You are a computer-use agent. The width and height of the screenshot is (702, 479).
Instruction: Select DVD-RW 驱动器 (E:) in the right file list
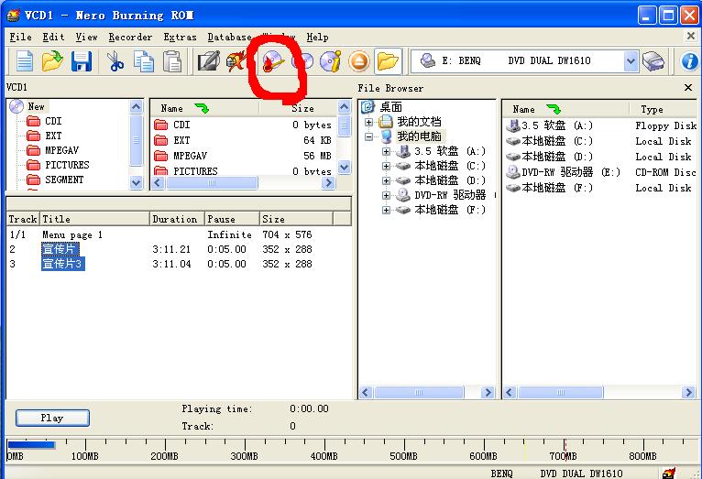pyautogui.click(x=564, y=172)
